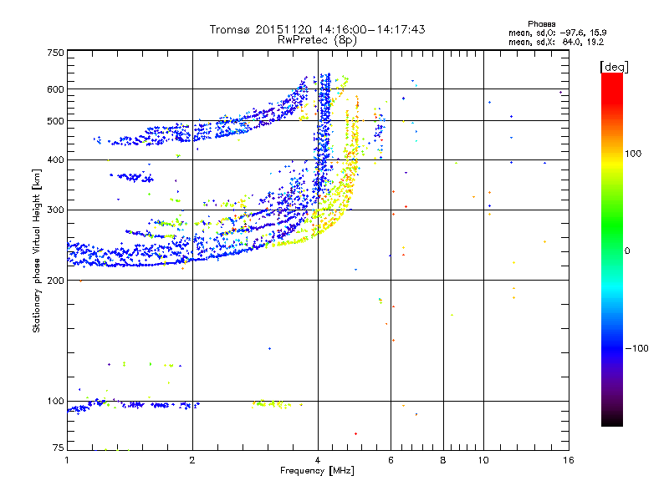Select the "mean, sd,X: 84.0, 19.2" line
Screen dimensions: 669x501
click(x=556, y=42)
